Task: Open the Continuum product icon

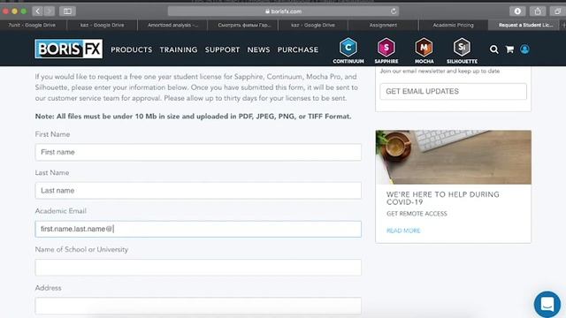Action: pyautogui.click(x=348, y=50)
